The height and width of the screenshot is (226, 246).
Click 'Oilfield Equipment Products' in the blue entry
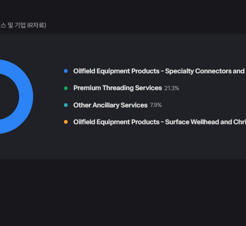116,71
